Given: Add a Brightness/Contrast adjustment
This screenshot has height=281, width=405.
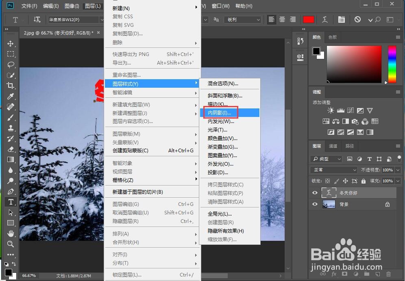Looking at the screenshot, I should coord(331,110).
